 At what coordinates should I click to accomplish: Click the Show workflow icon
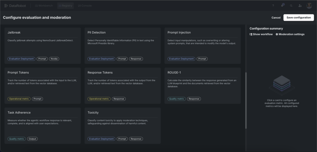click(251, 34)
